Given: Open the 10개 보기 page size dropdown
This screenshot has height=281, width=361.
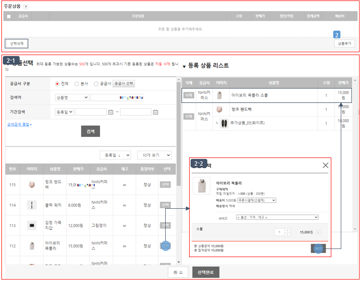Looking at the screenshot, I should tap(154, 155).
